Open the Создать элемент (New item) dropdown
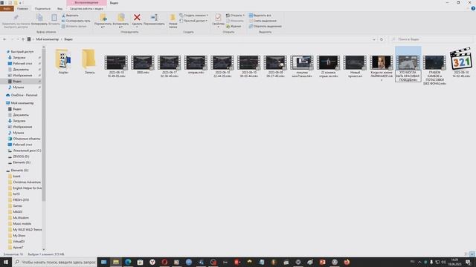Viewport: 476px width, 267px height. (193, 16)
